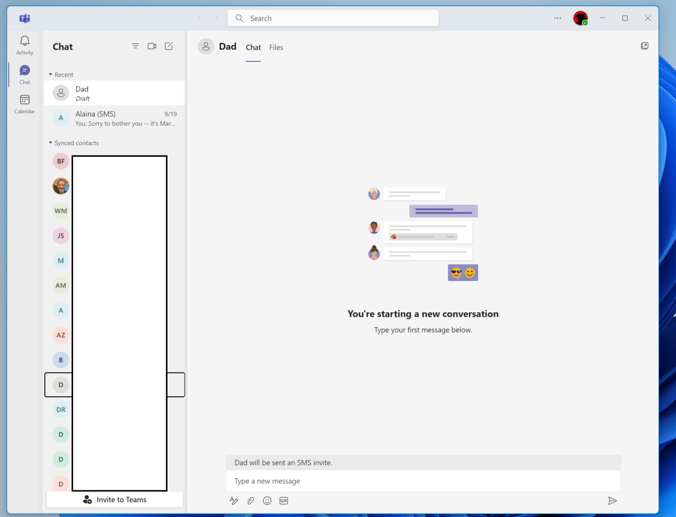Image resolution: width=676 pixels, height=517 pixels.
Task: Click the Dad name in chat header
Action: point(228,47)
